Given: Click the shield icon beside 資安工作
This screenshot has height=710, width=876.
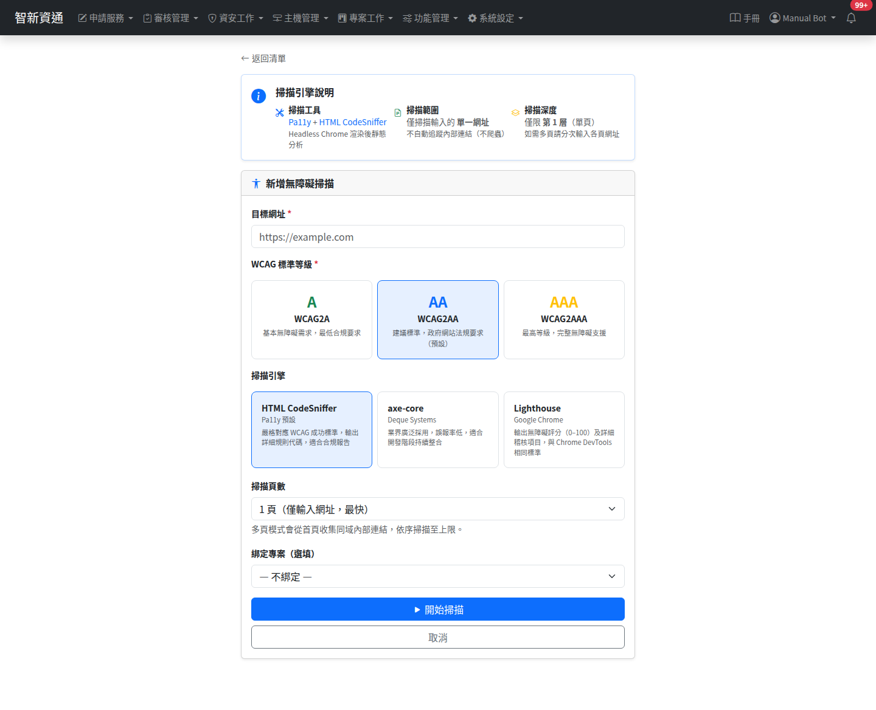Looking at the screenshot, I should coord(212,18).
